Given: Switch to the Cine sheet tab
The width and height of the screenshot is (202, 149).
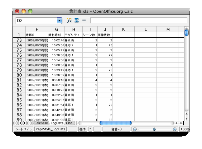Looking at the screenshot, I should pos(69,123).
